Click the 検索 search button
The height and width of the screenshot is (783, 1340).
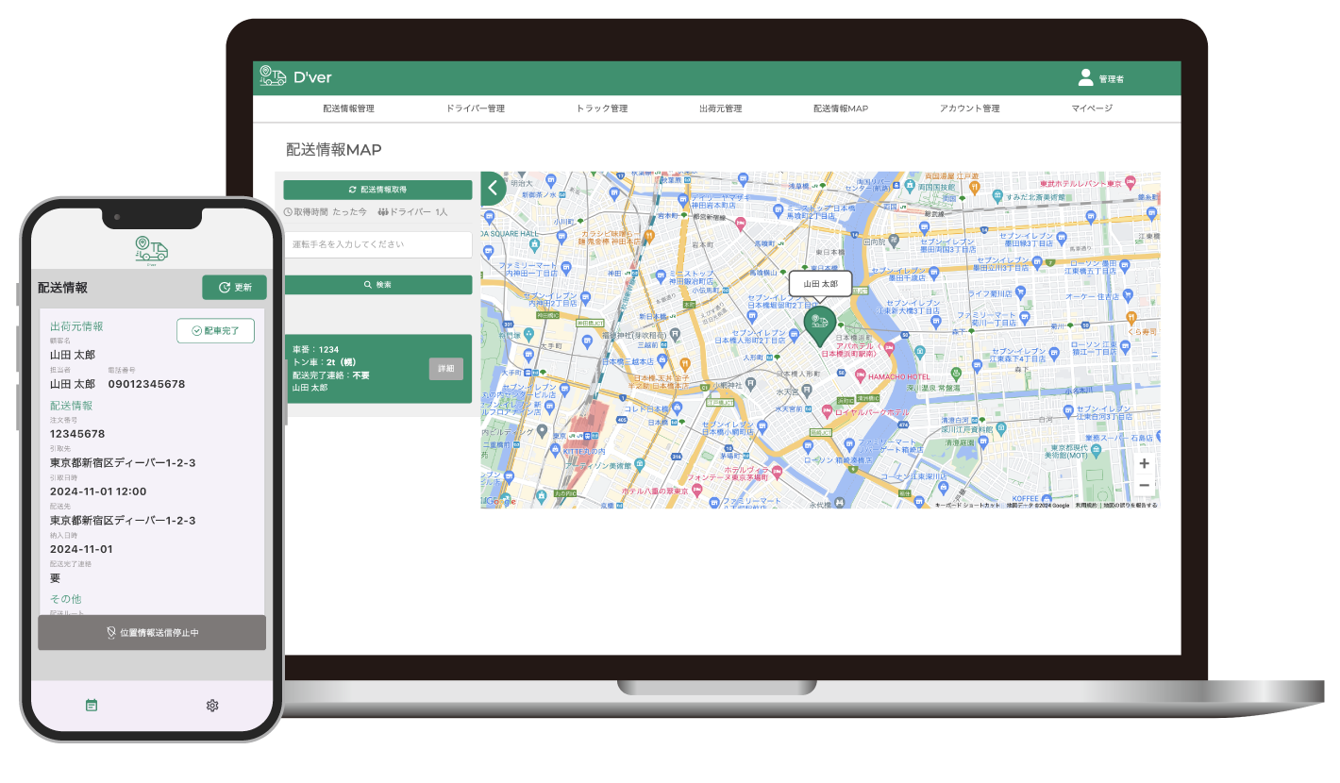pyautogui.click(x=377, y=285)
